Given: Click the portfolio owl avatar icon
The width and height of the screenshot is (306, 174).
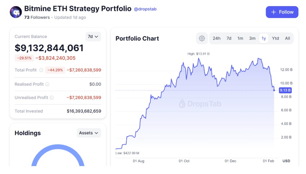Looking at the screenshot, I should [x=16, y=12].
